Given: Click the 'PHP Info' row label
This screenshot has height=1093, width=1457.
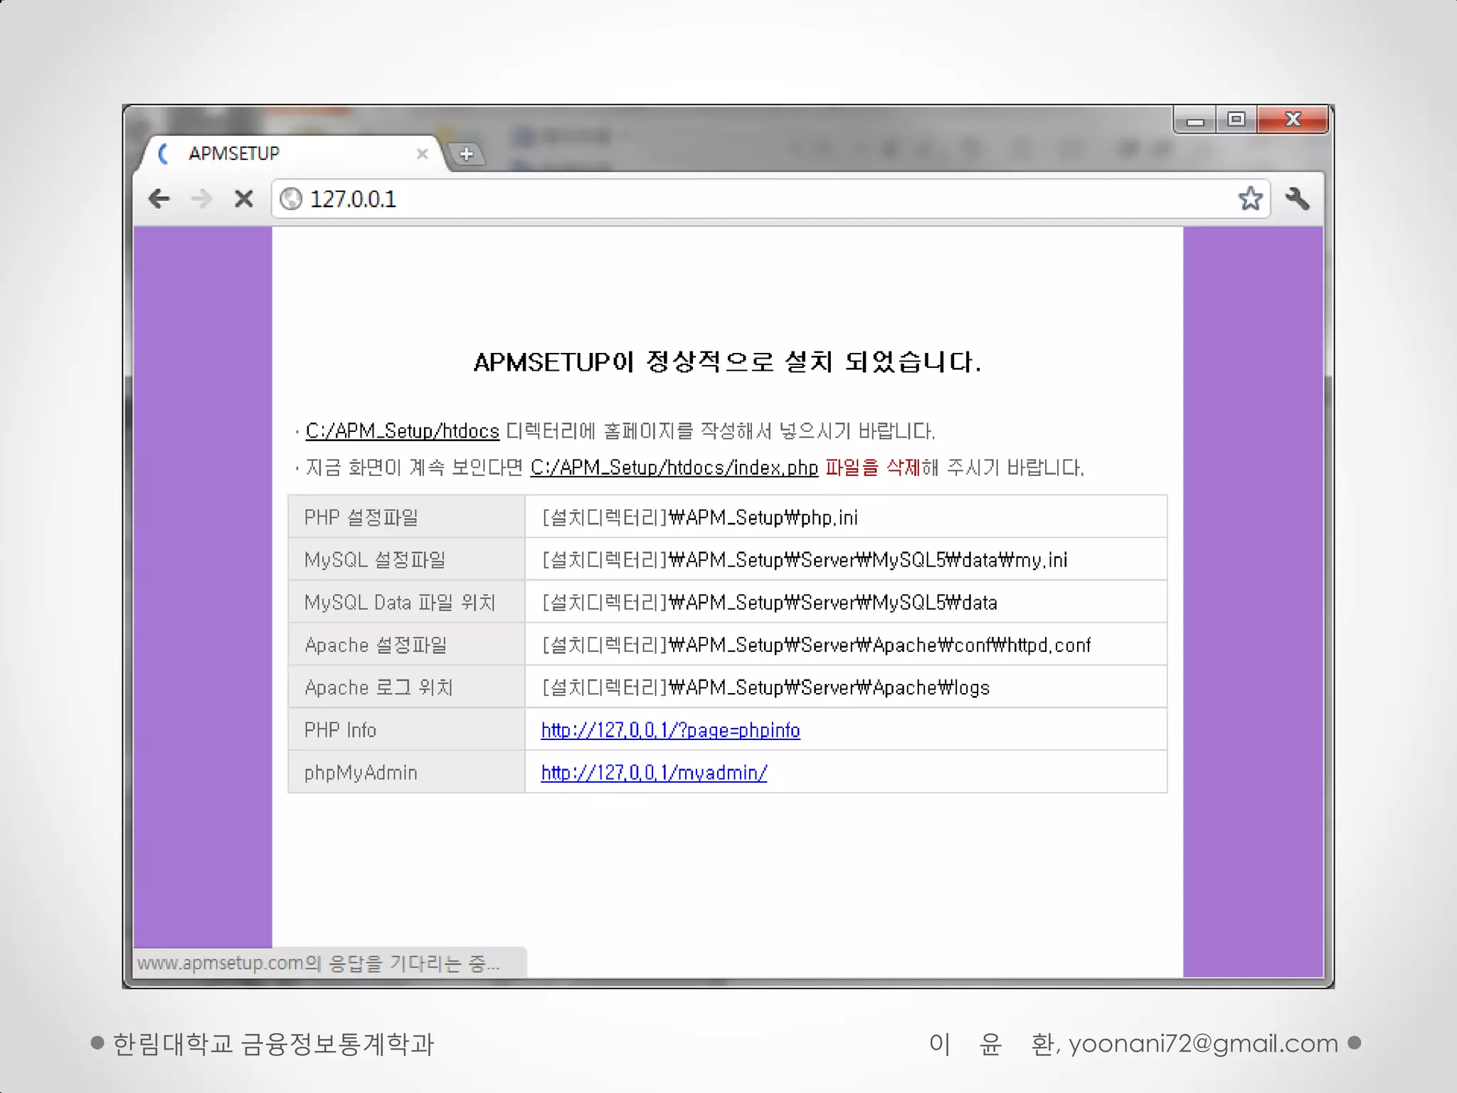Looking at the screenshot, I should click(340, 730).
